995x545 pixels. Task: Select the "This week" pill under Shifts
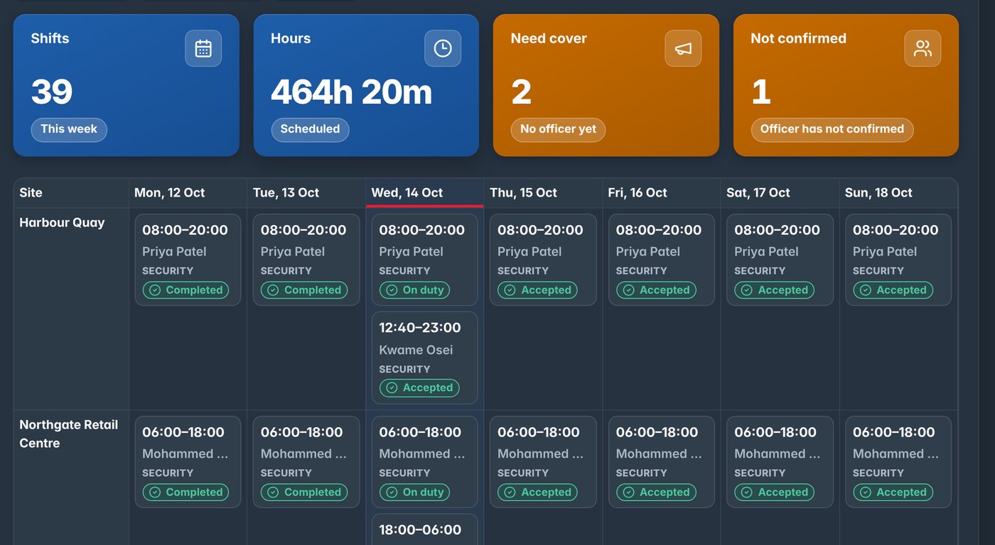tap(69, 130)
